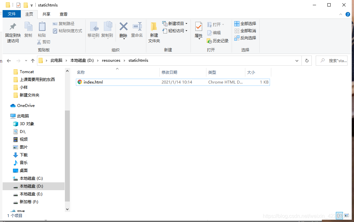The image size is (354, 222).
Task: Select 此电脑 in the navigation pane
Action: click(20, 116)
